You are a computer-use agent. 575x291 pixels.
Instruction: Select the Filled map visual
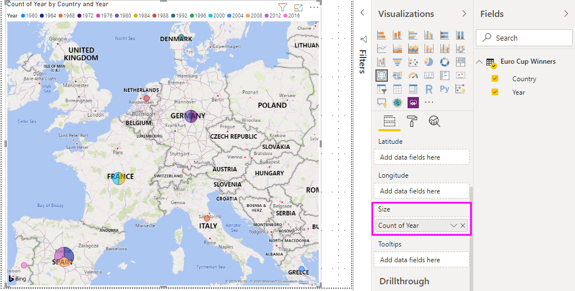[397, 75]
